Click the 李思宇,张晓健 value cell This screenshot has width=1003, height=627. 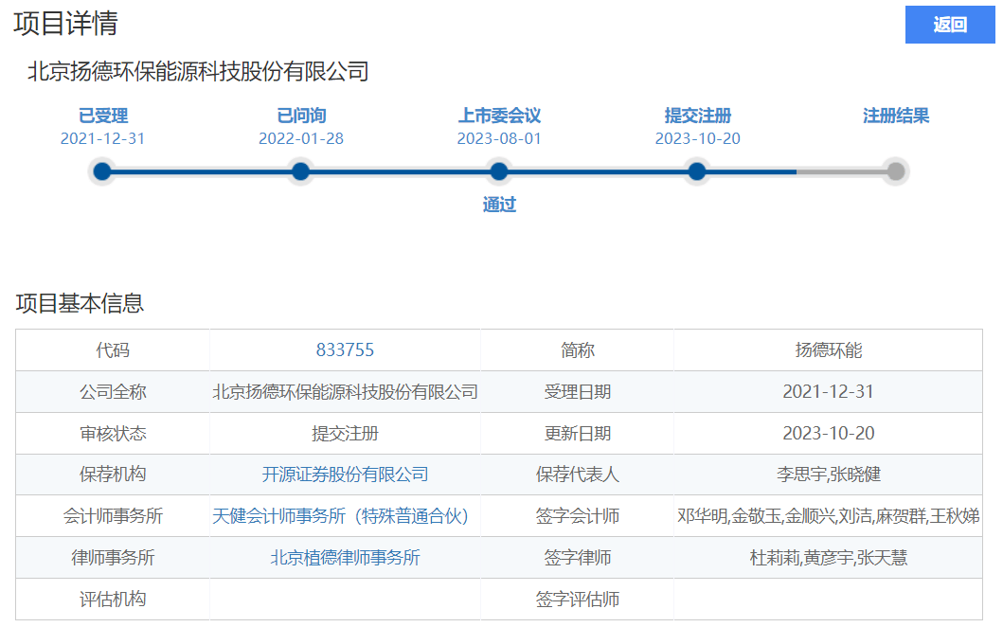(829, 475)
